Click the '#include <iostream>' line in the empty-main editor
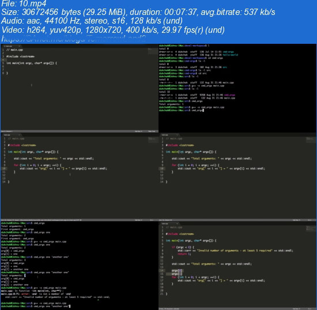Viewport: 317px width, 310px height. pyautogui.click(x=20, y=56)
